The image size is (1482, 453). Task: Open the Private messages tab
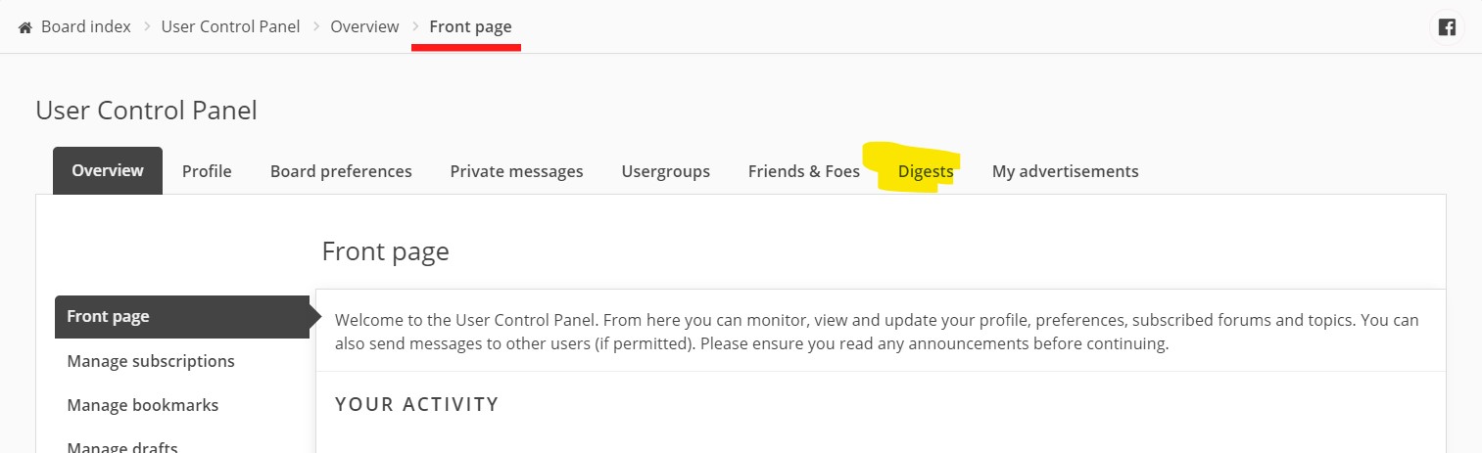tap(516, 171)
